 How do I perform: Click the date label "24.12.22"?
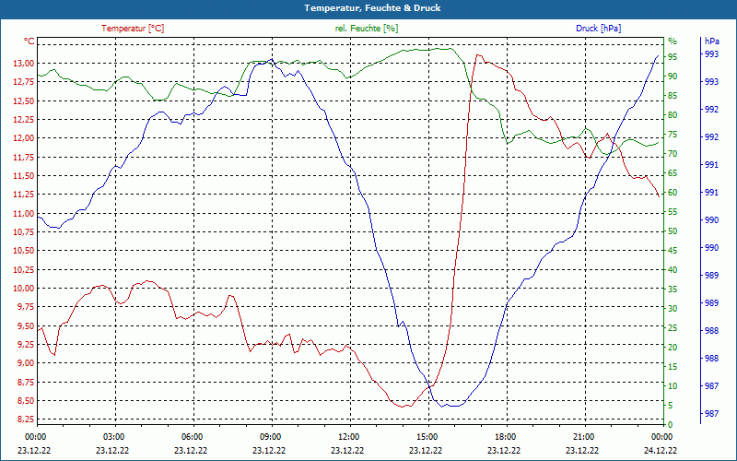(661, 450)
